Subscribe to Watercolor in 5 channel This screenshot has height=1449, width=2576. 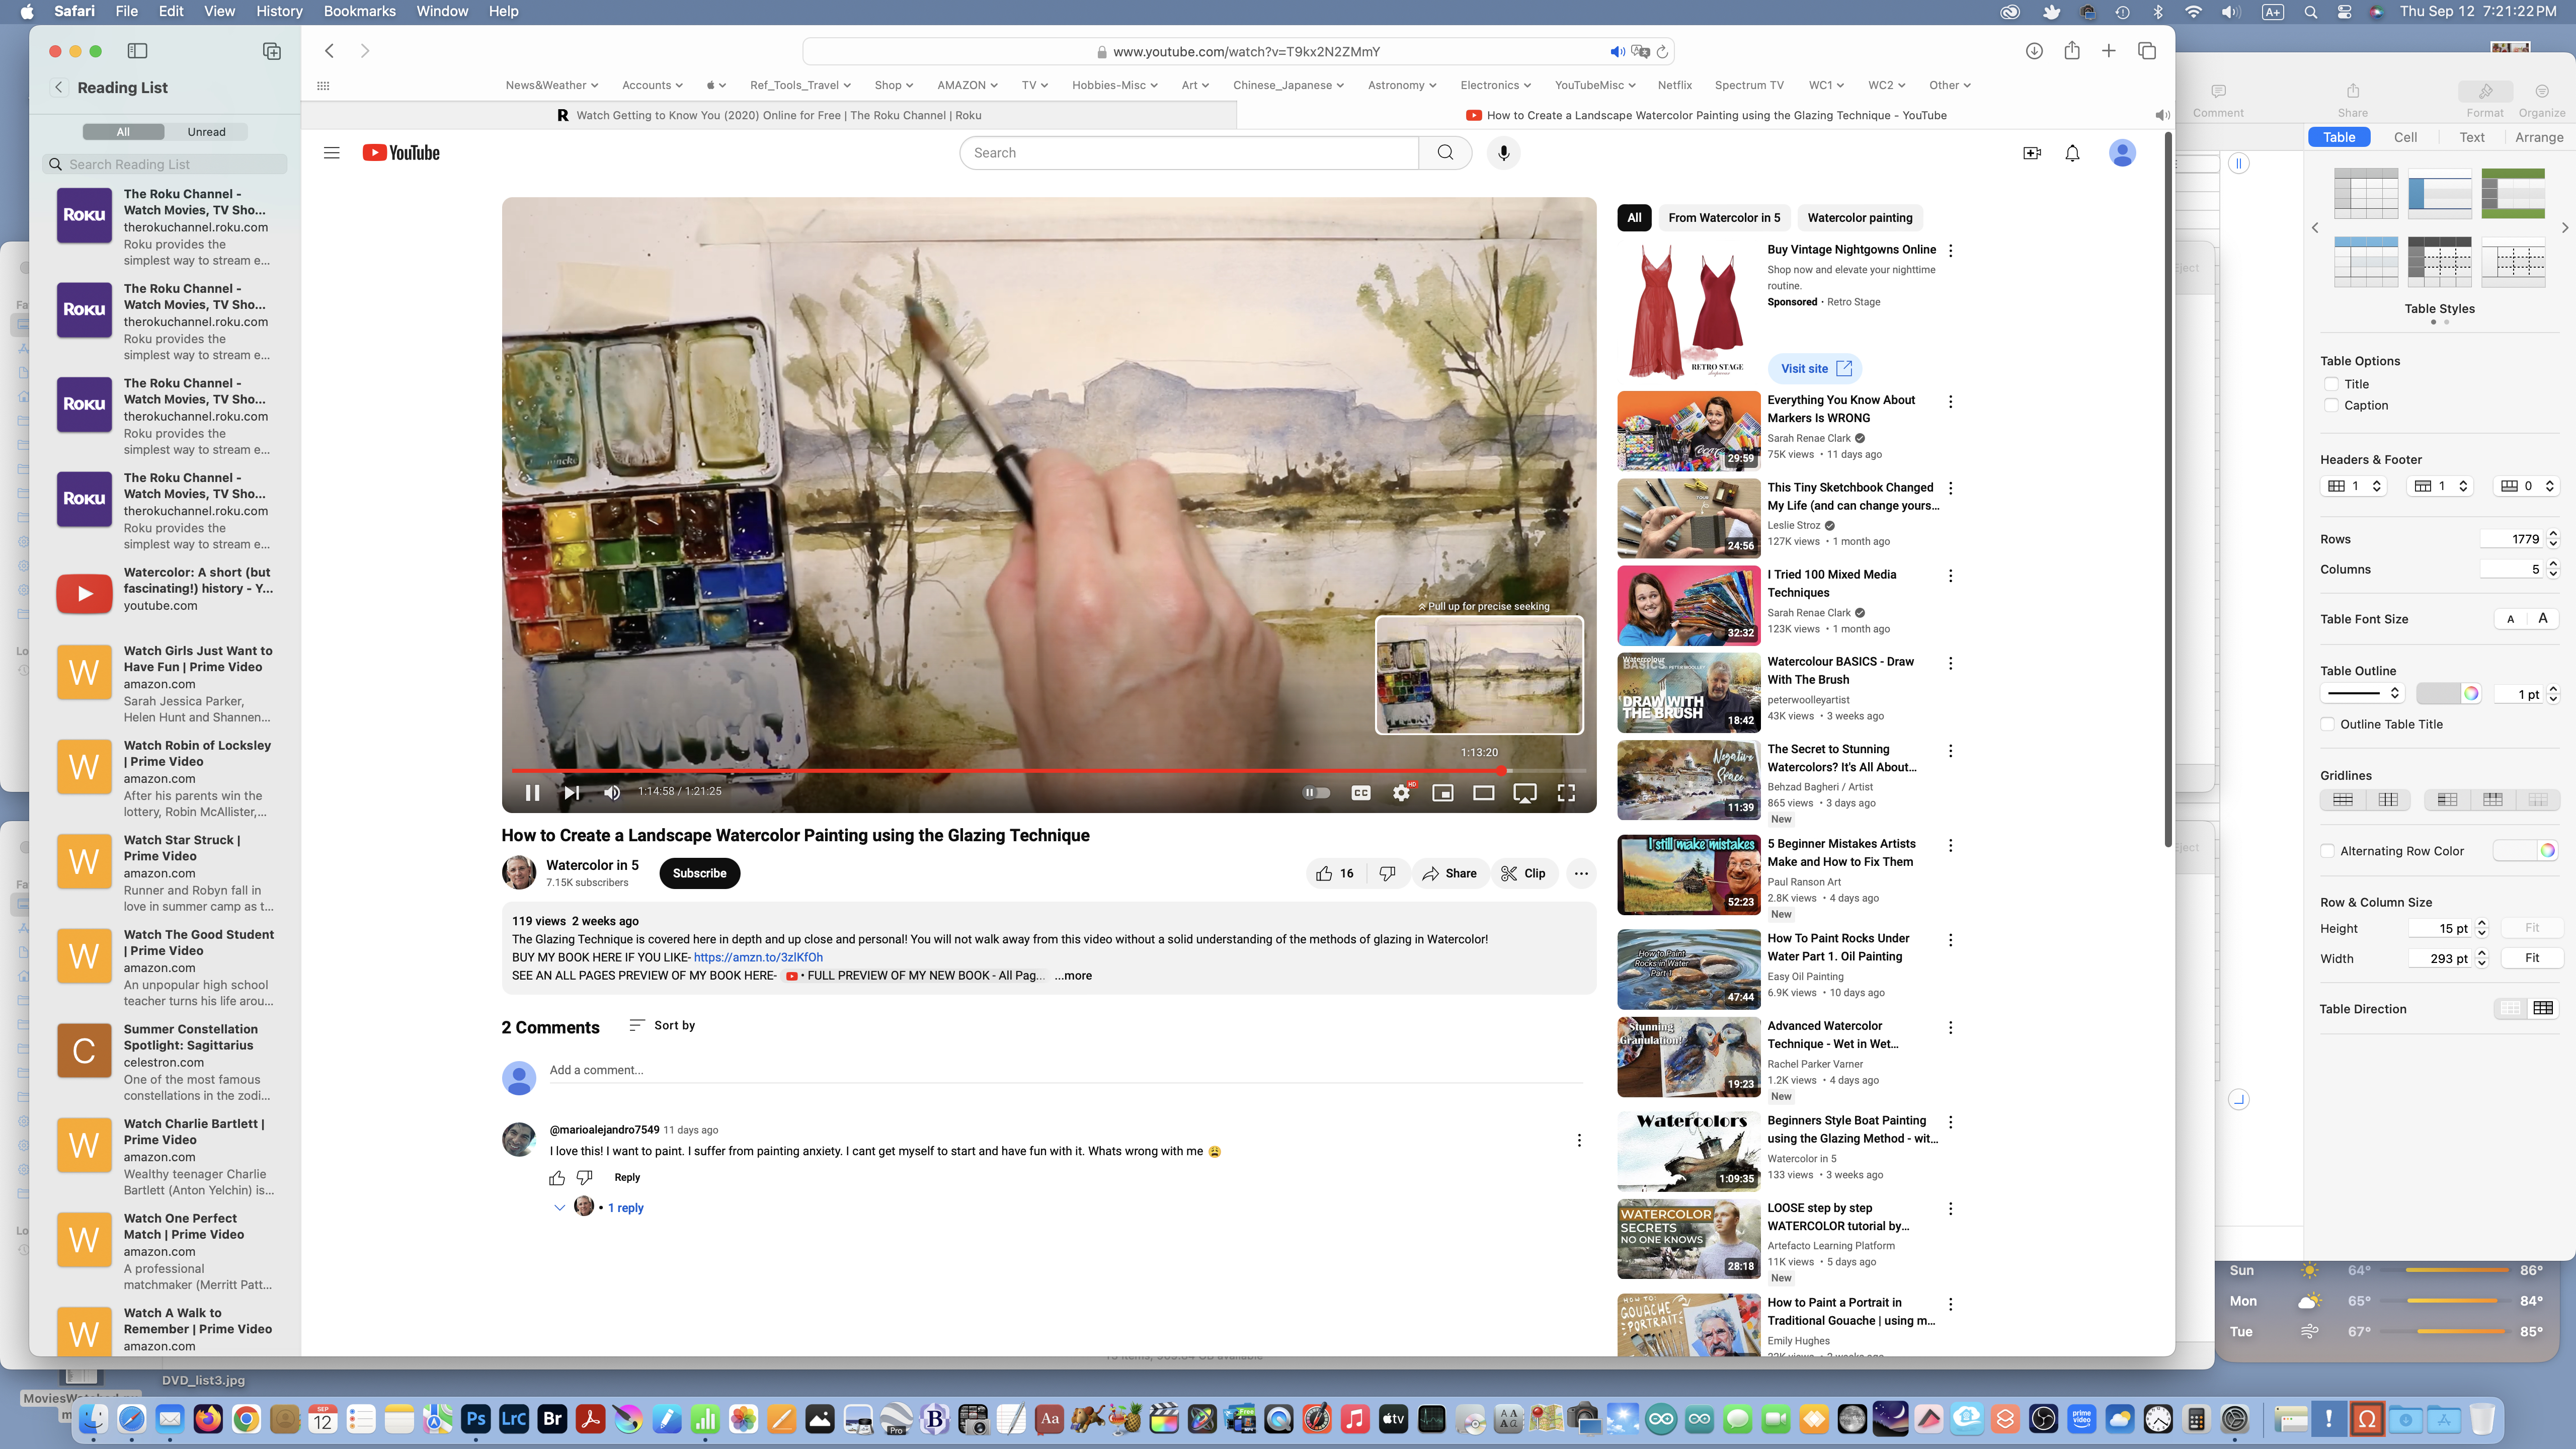tap(699, 873)
